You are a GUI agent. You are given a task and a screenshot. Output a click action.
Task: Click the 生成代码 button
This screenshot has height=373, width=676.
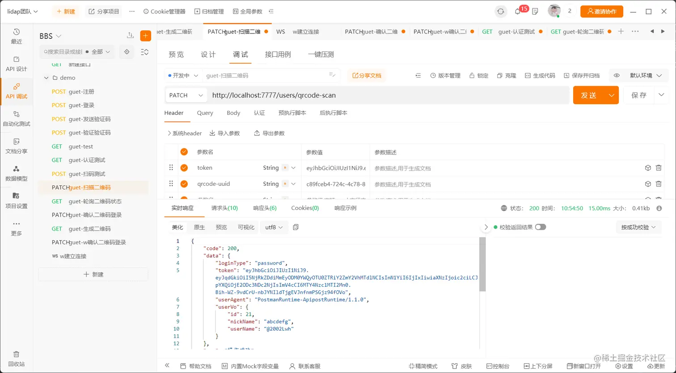coord(540,75)
